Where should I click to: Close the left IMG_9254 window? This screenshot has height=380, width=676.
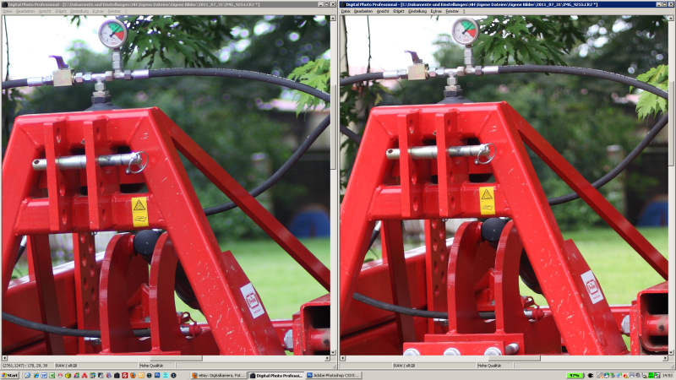tap(333, 4)
